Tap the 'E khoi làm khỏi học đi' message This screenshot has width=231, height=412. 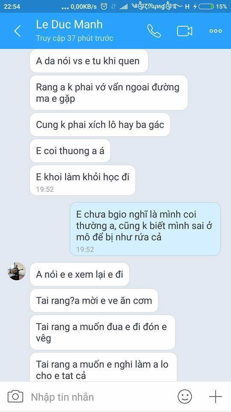83,180
